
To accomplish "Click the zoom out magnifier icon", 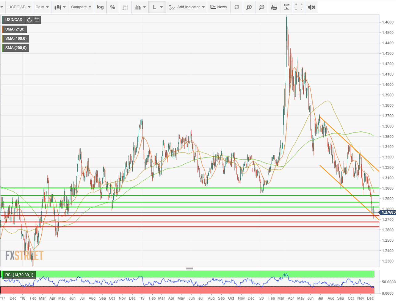I will 261,7.
